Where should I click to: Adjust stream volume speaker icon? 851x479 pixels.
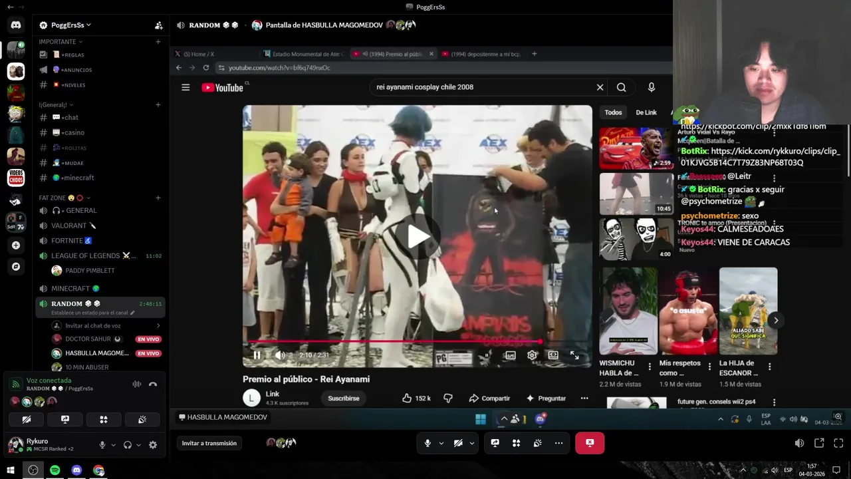tap(799, 443)
